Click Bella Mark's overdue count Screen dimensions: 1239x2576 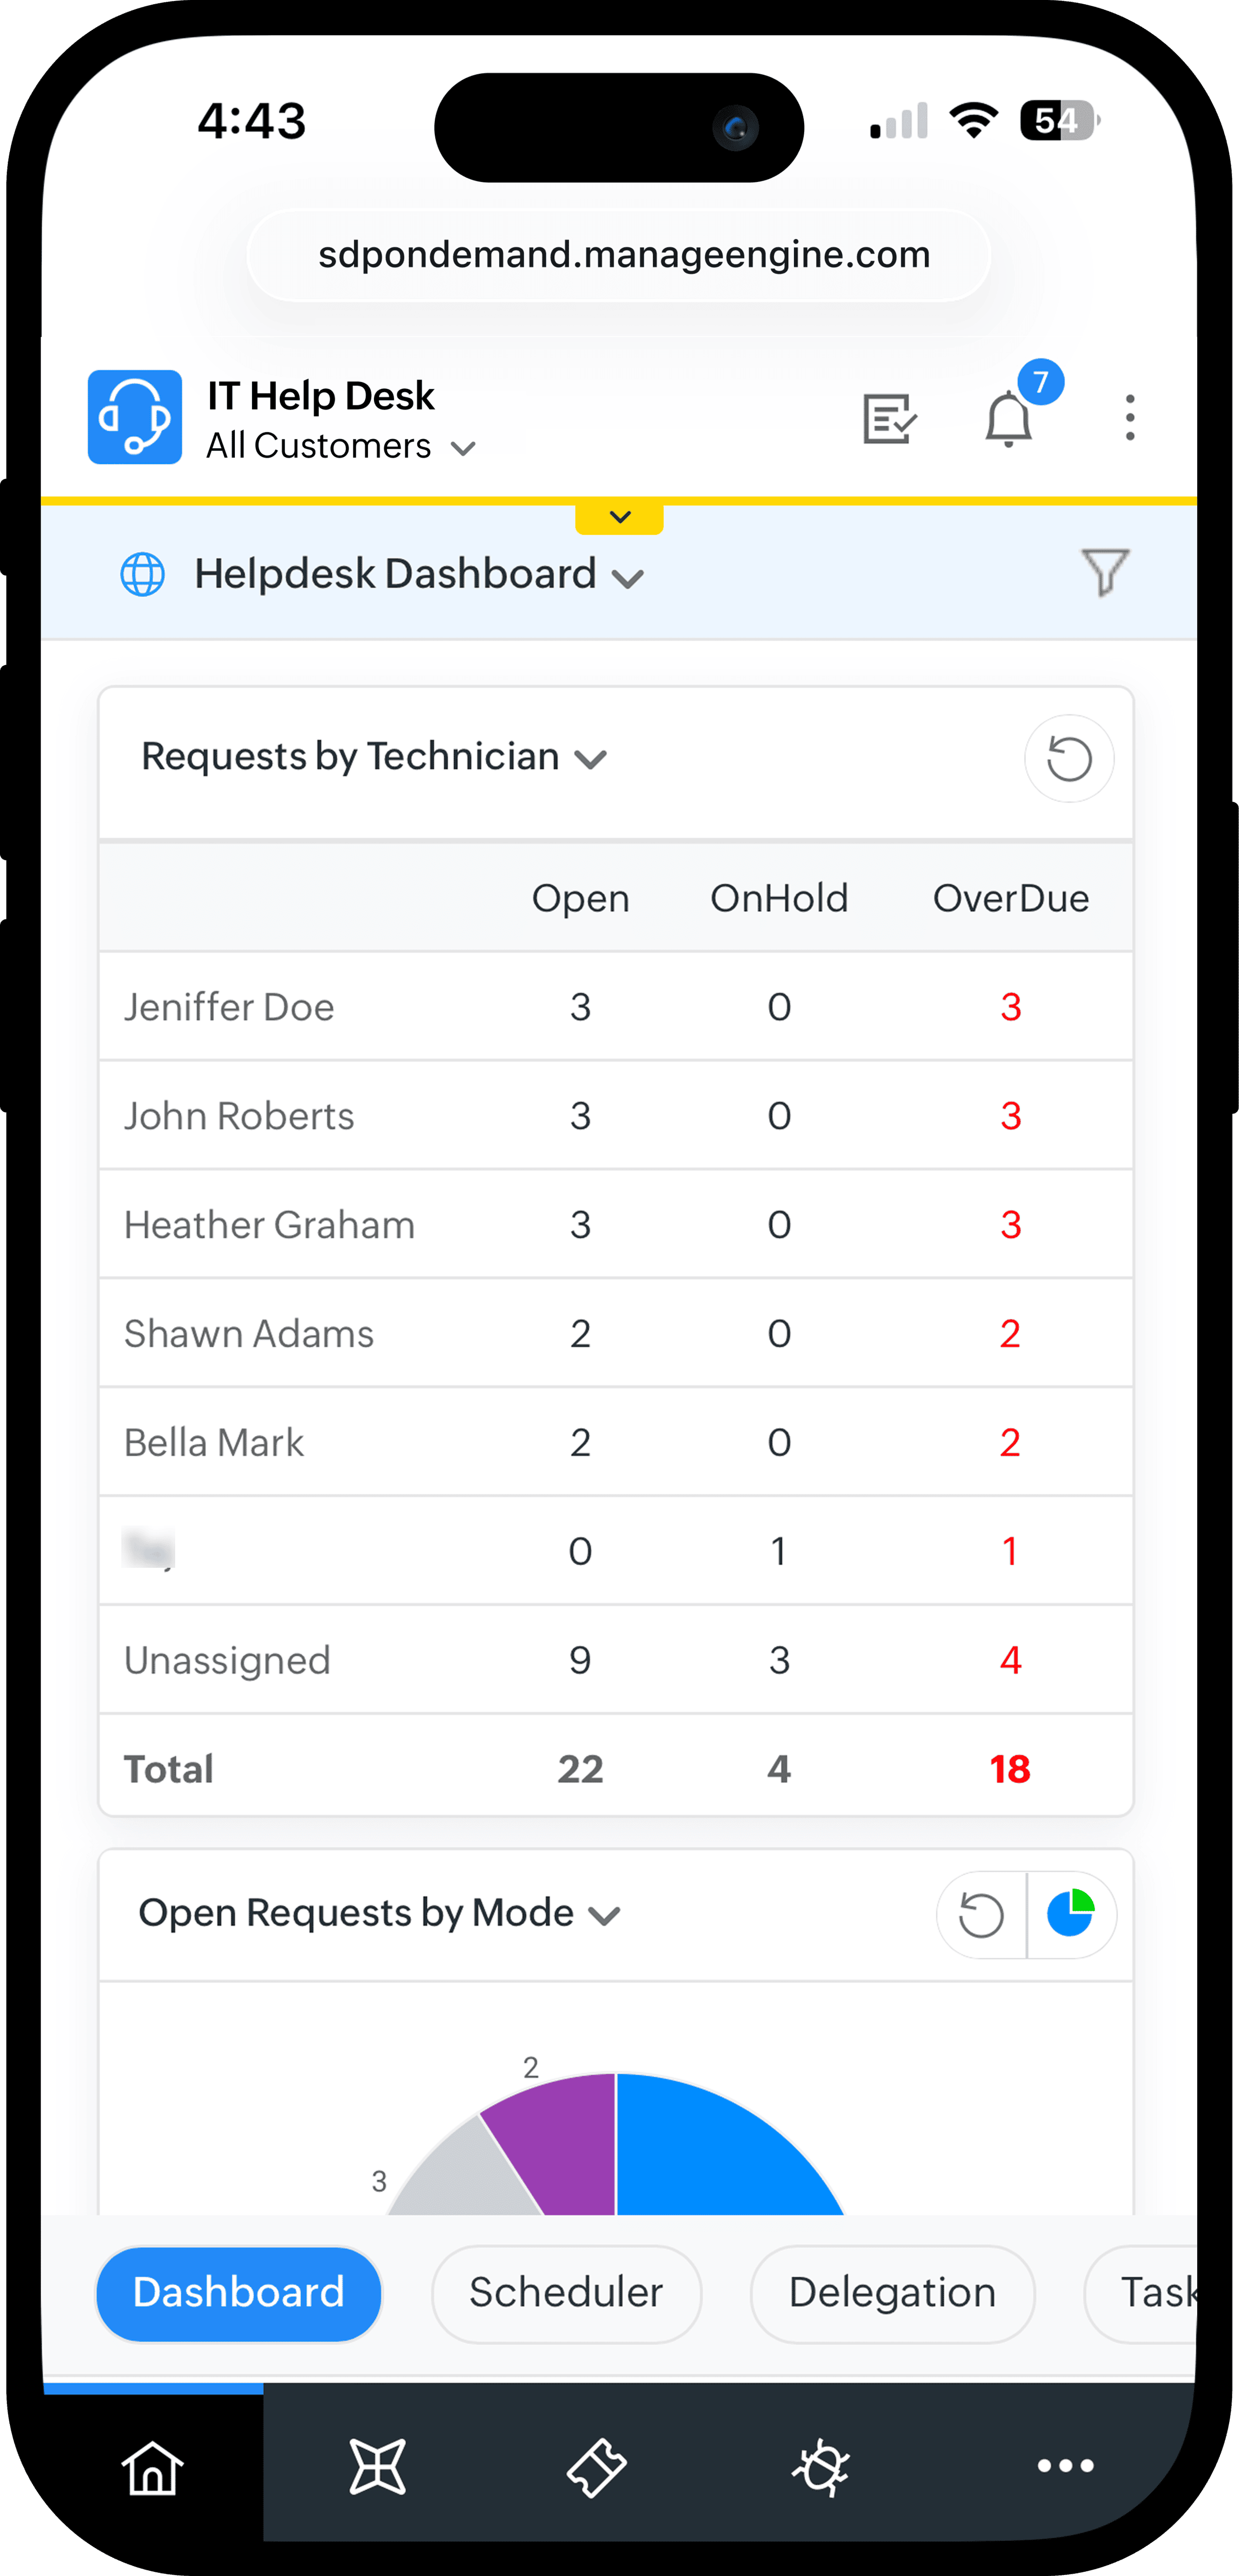(x=1011, y=1443)
